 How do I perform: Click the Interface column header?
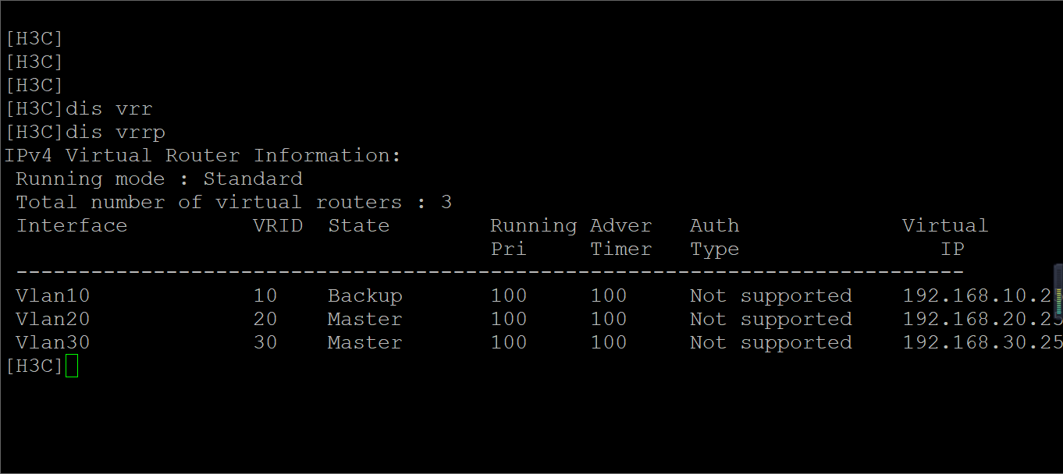(x=71, y=225)
